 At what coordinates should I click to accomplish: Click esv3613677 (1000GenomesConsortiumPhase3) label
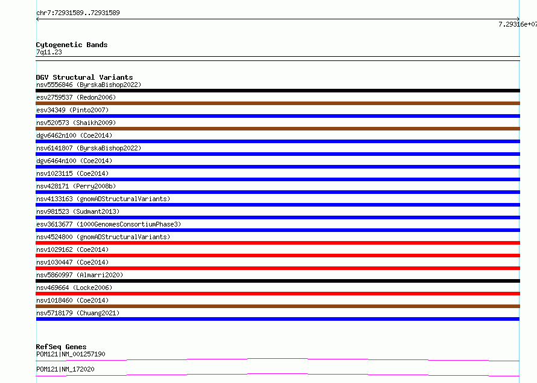coord(109,224)
